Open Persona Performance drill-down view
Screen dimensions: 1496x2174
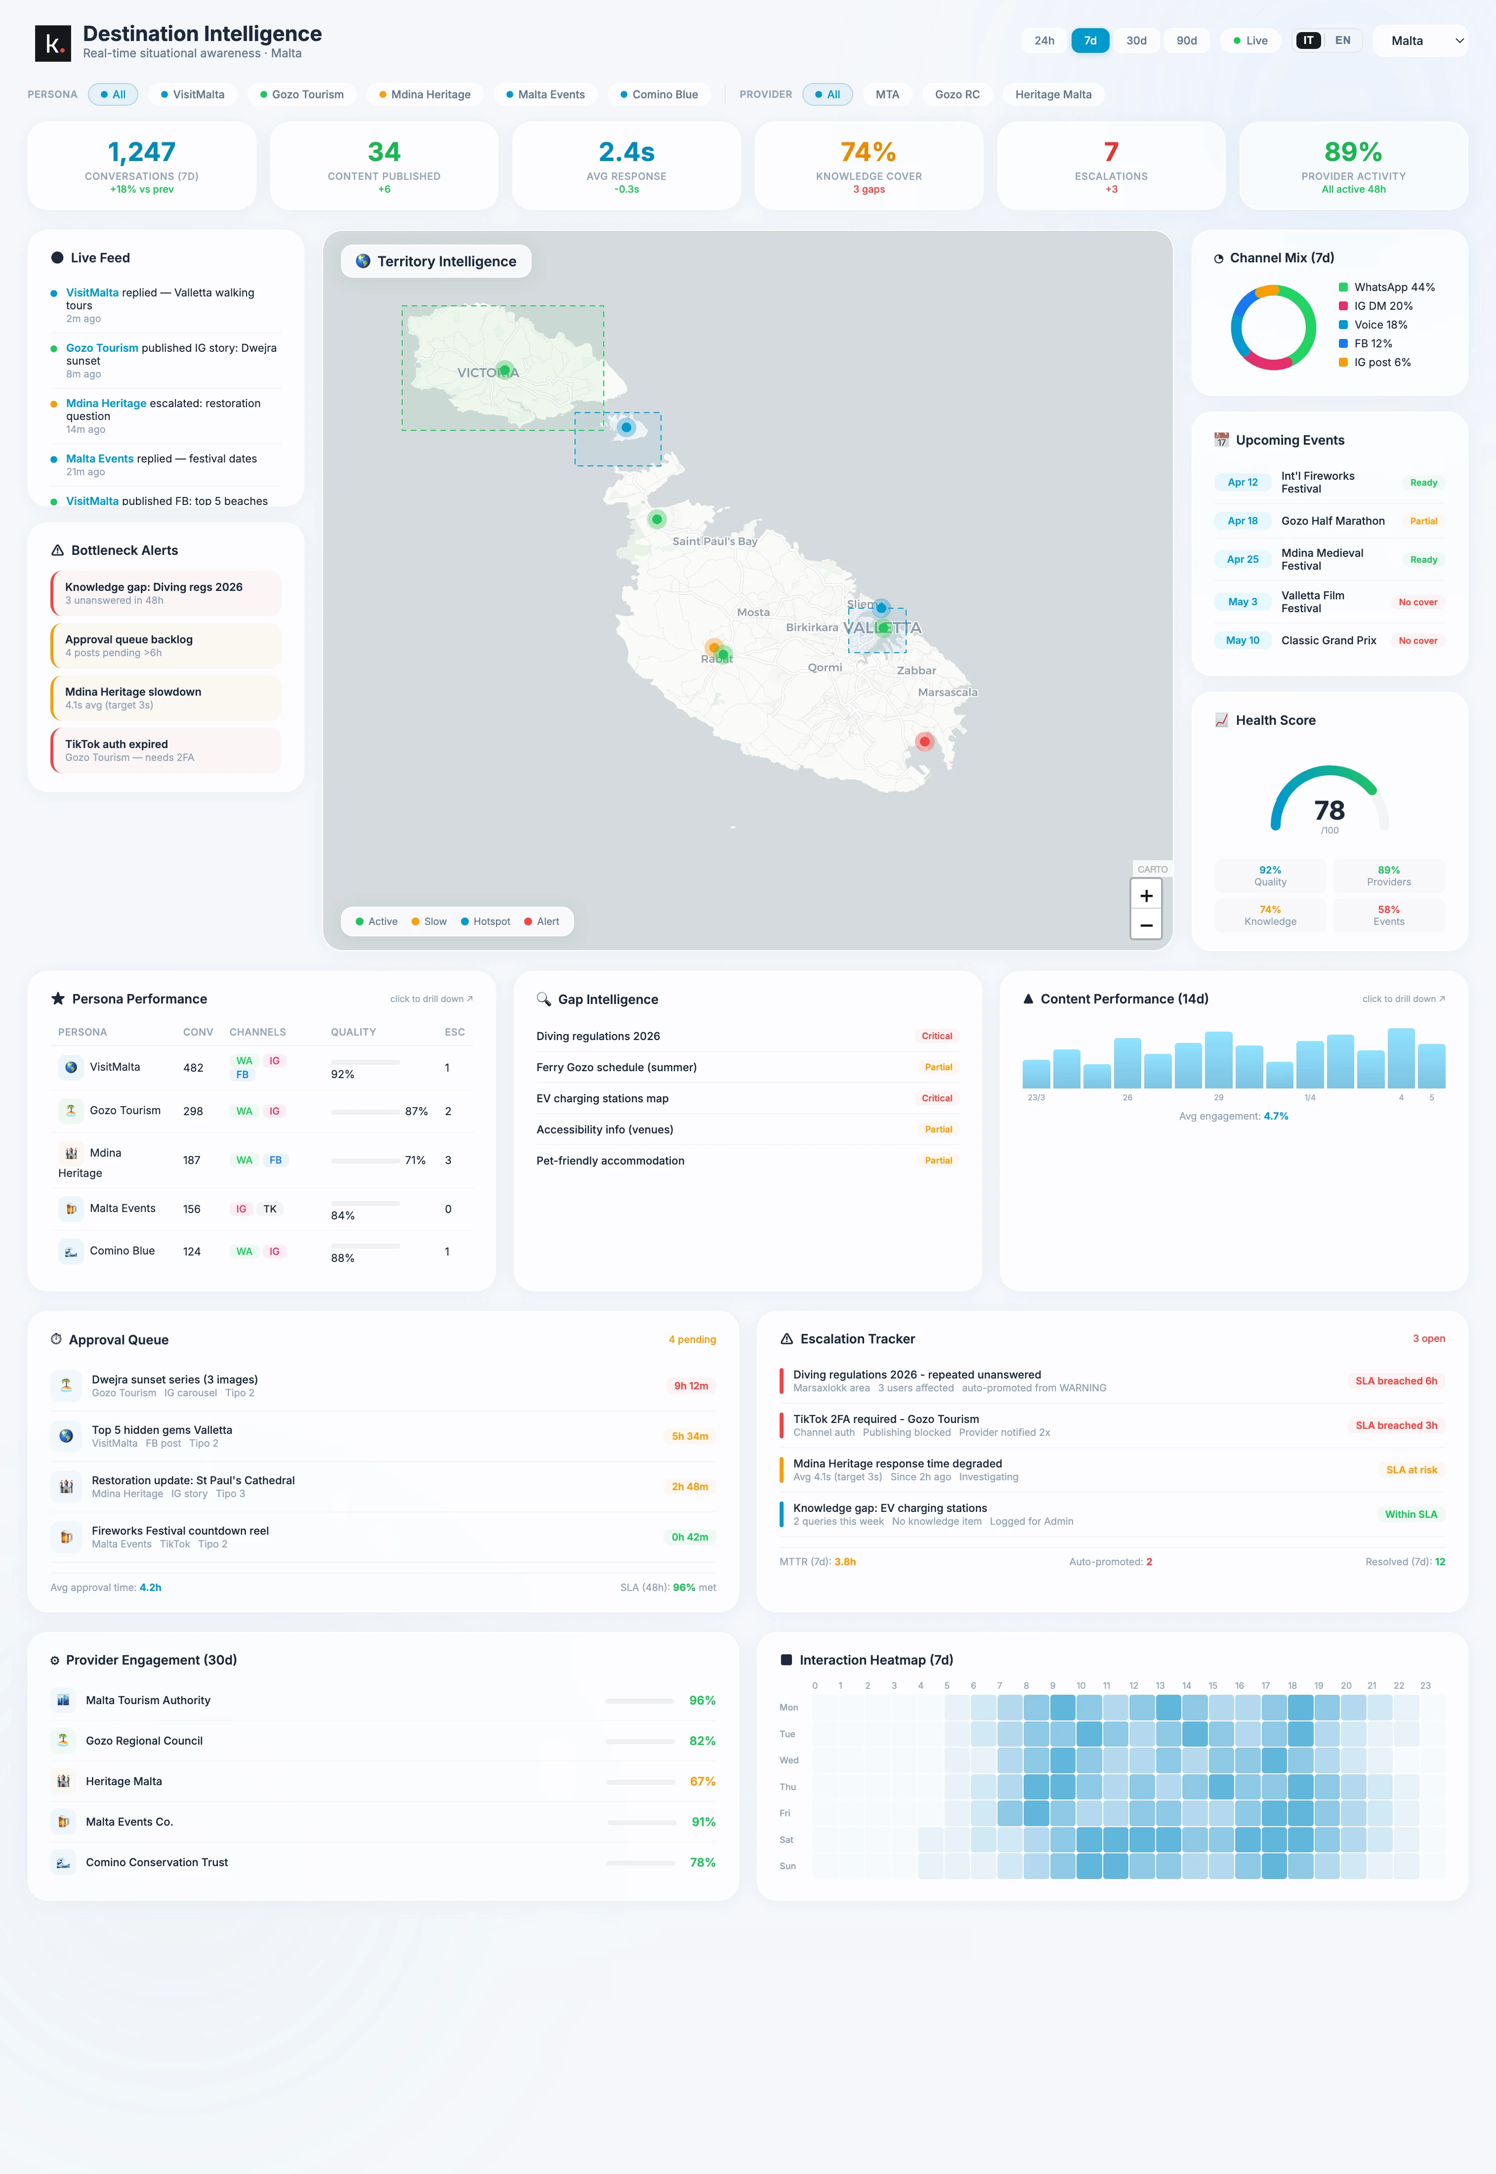(430, 999)
